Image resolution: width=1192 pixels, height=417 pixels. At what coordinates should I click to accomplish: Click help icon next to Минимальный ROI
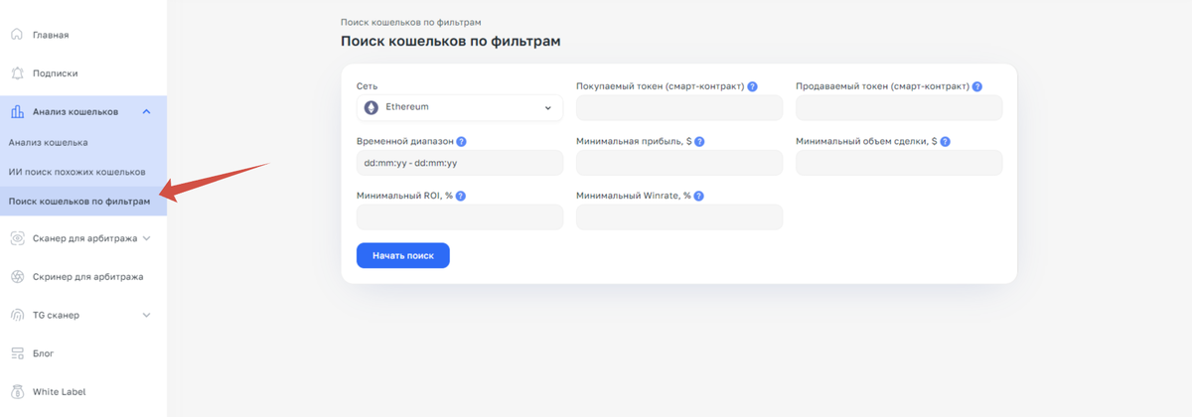tap(462, 197)
